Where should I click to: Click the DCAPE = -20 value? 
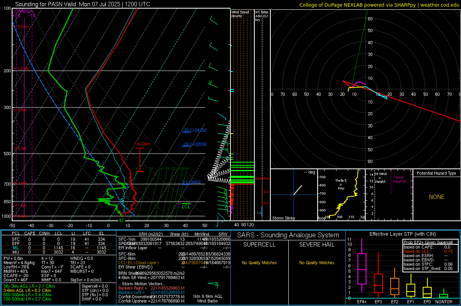click(16, 276)
